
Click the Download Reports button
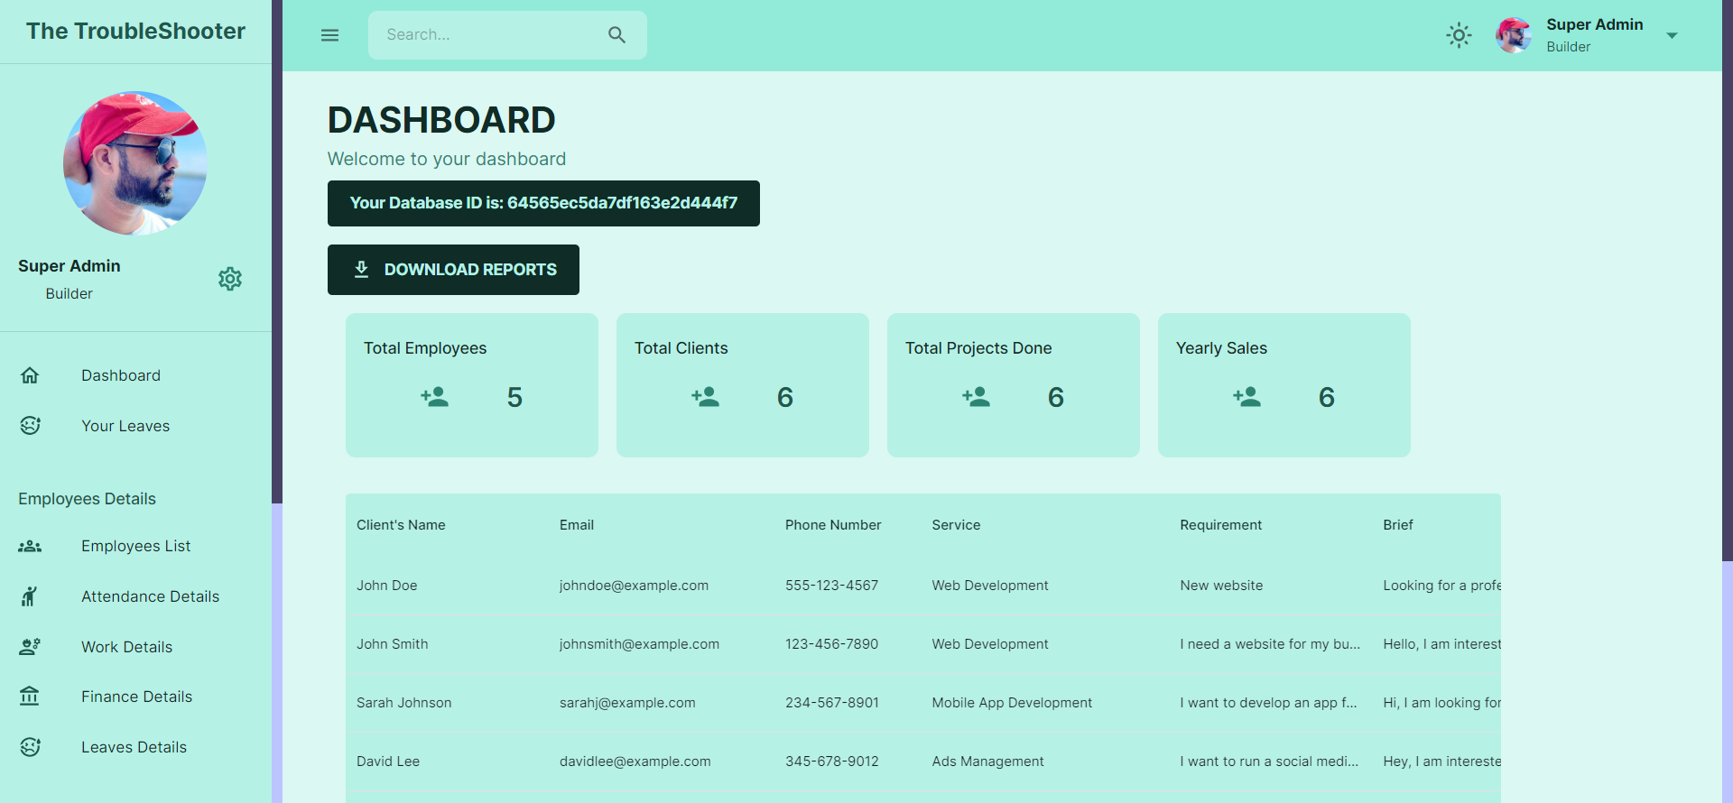pyautogui.click(x=453, y=270)
